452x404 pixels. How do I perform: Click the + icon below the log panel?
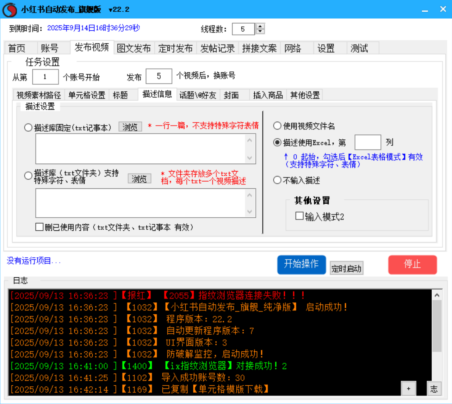[409, 388]
